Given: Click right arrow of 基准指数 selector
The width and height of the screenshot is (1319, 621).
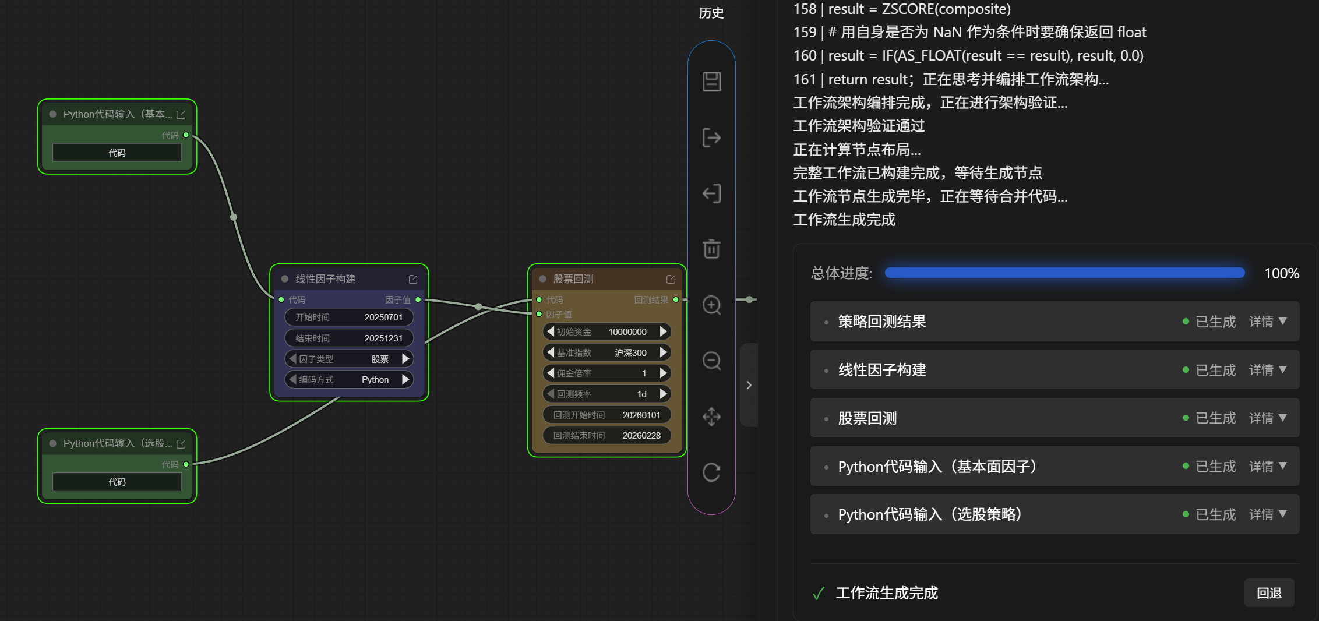Looking at the screenshot, I should click(663, 352).
